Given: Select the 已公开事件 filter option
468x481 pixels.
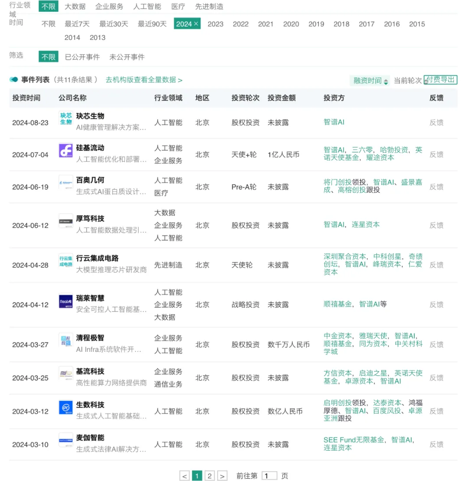Looking at the screenshot, I should click(82, 57).
